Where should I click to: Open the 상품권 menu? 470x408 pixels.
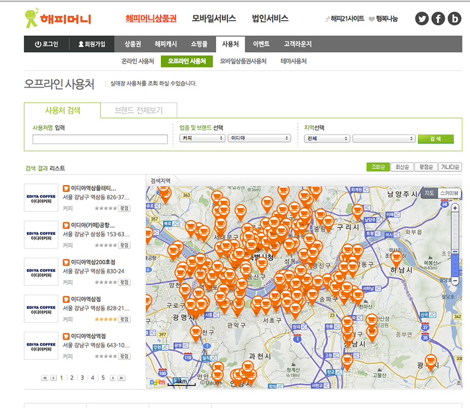pyautogui.click(x=133, y=44)
